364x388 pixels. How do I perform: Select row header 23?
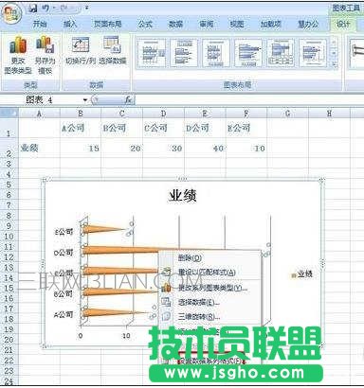pyautogui.click(x=9, y=371)
